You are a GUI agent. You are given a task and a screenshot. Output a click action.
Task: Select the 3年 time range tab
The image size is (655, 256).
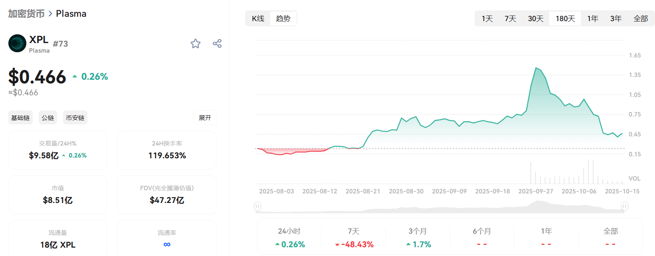(x=616, y=19)
